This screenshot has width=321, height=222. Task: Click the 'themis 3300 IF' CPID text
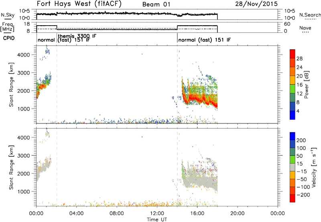[77, 36]
